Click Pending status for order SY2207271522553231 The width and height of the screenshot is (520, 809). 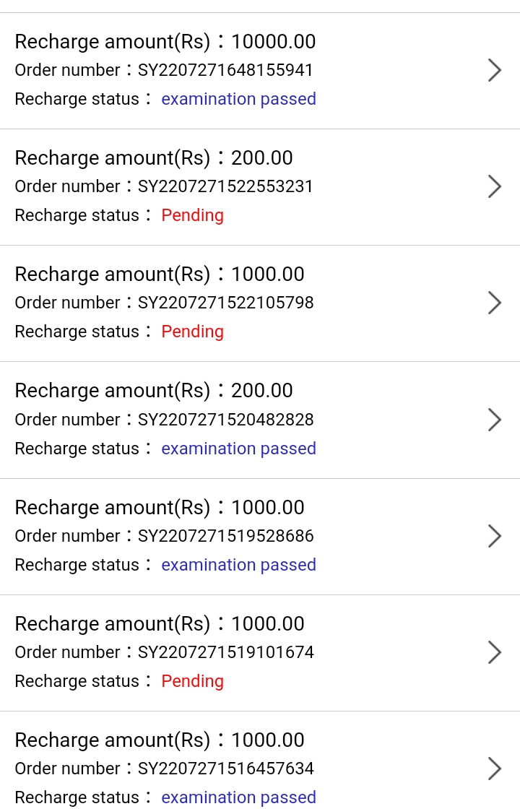[192, 215]
